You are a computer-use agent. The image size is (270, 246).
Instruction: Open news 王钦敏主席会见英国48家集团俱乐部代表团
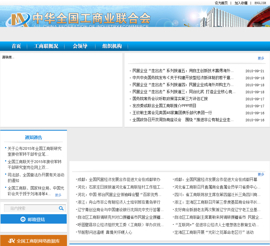coord(172,113)
